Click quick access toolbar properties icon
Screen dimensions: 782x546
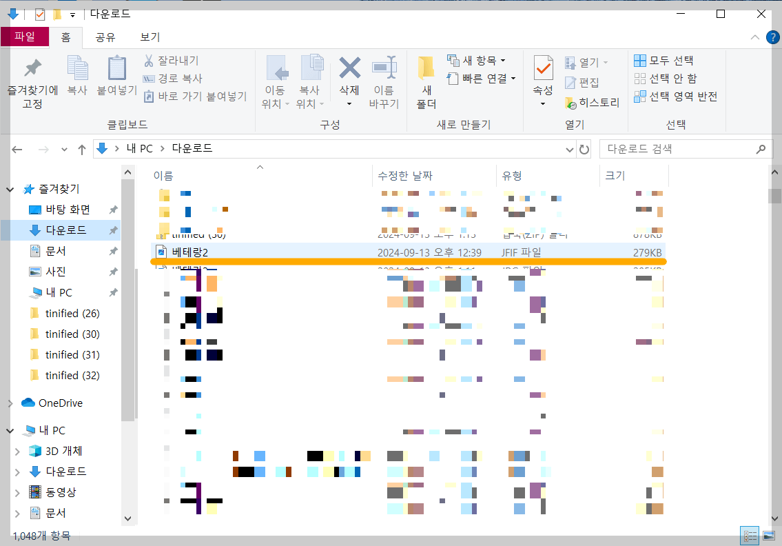[39, 14]
